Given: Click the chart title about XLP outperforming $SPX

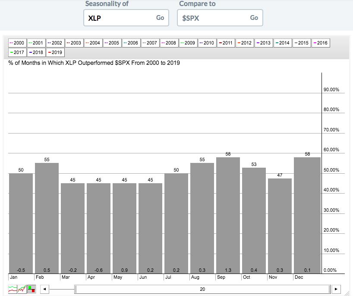Looking at the screenshot, I should 94,63.
